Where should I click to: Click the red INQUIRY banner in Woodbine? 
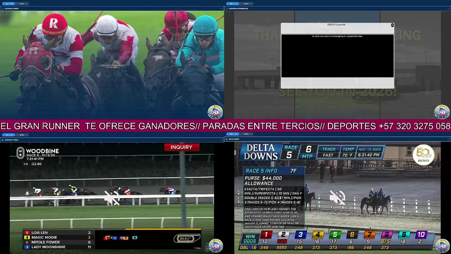click(182, 147)
